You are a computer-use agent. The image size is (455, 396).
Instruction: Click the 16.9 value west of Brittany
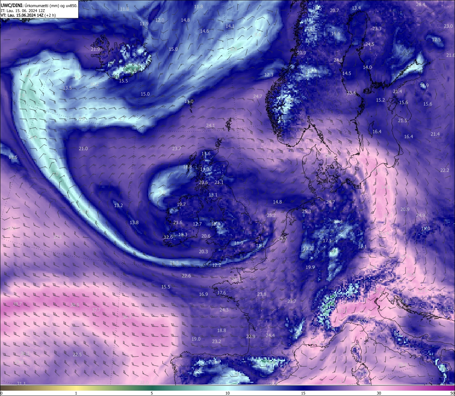203,294
